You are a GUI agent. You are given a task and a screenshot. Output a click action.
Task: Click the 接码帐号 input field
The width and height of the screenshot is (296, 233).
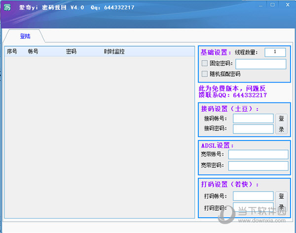[253, 118]
